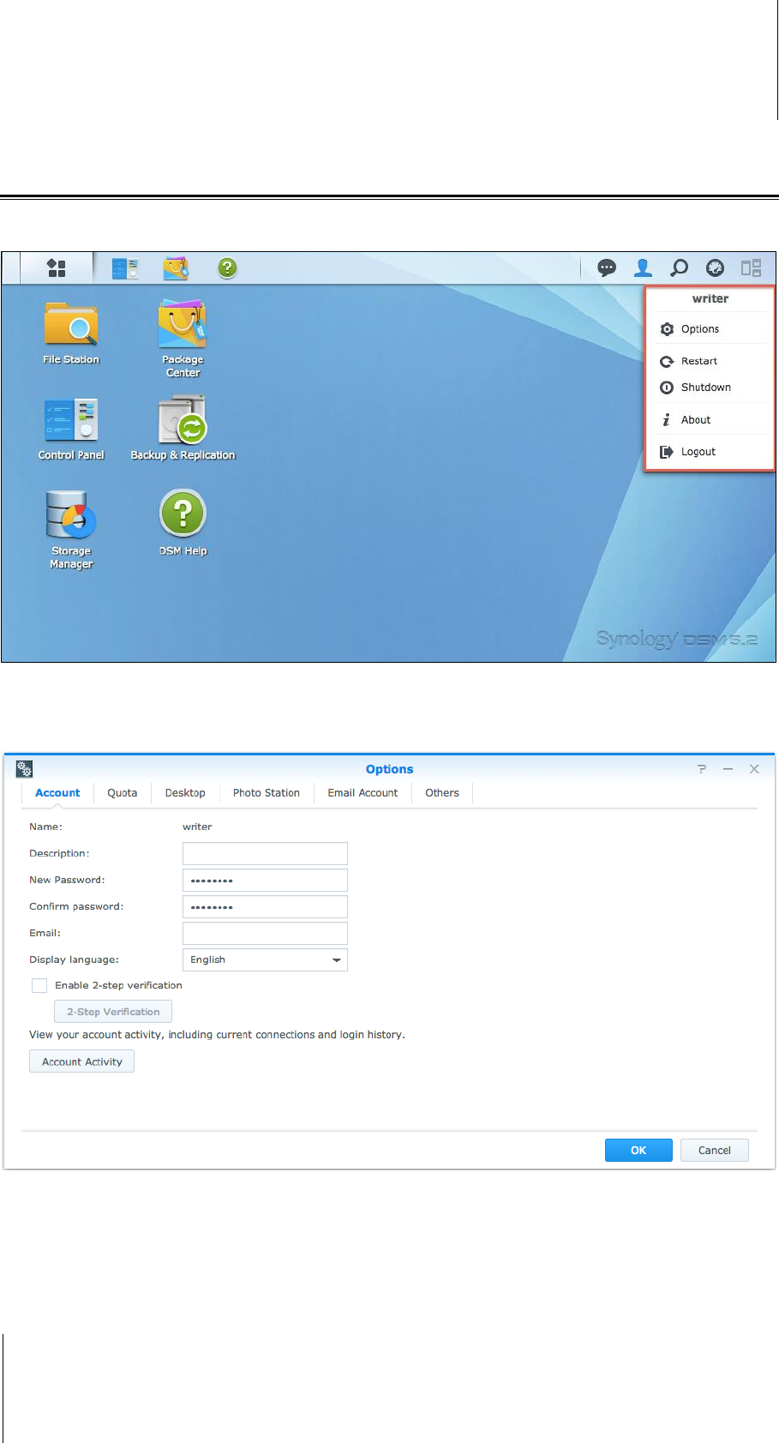
Task: Open the Account Activity button
Action: pyautogui.click(x=82, y=1061)
